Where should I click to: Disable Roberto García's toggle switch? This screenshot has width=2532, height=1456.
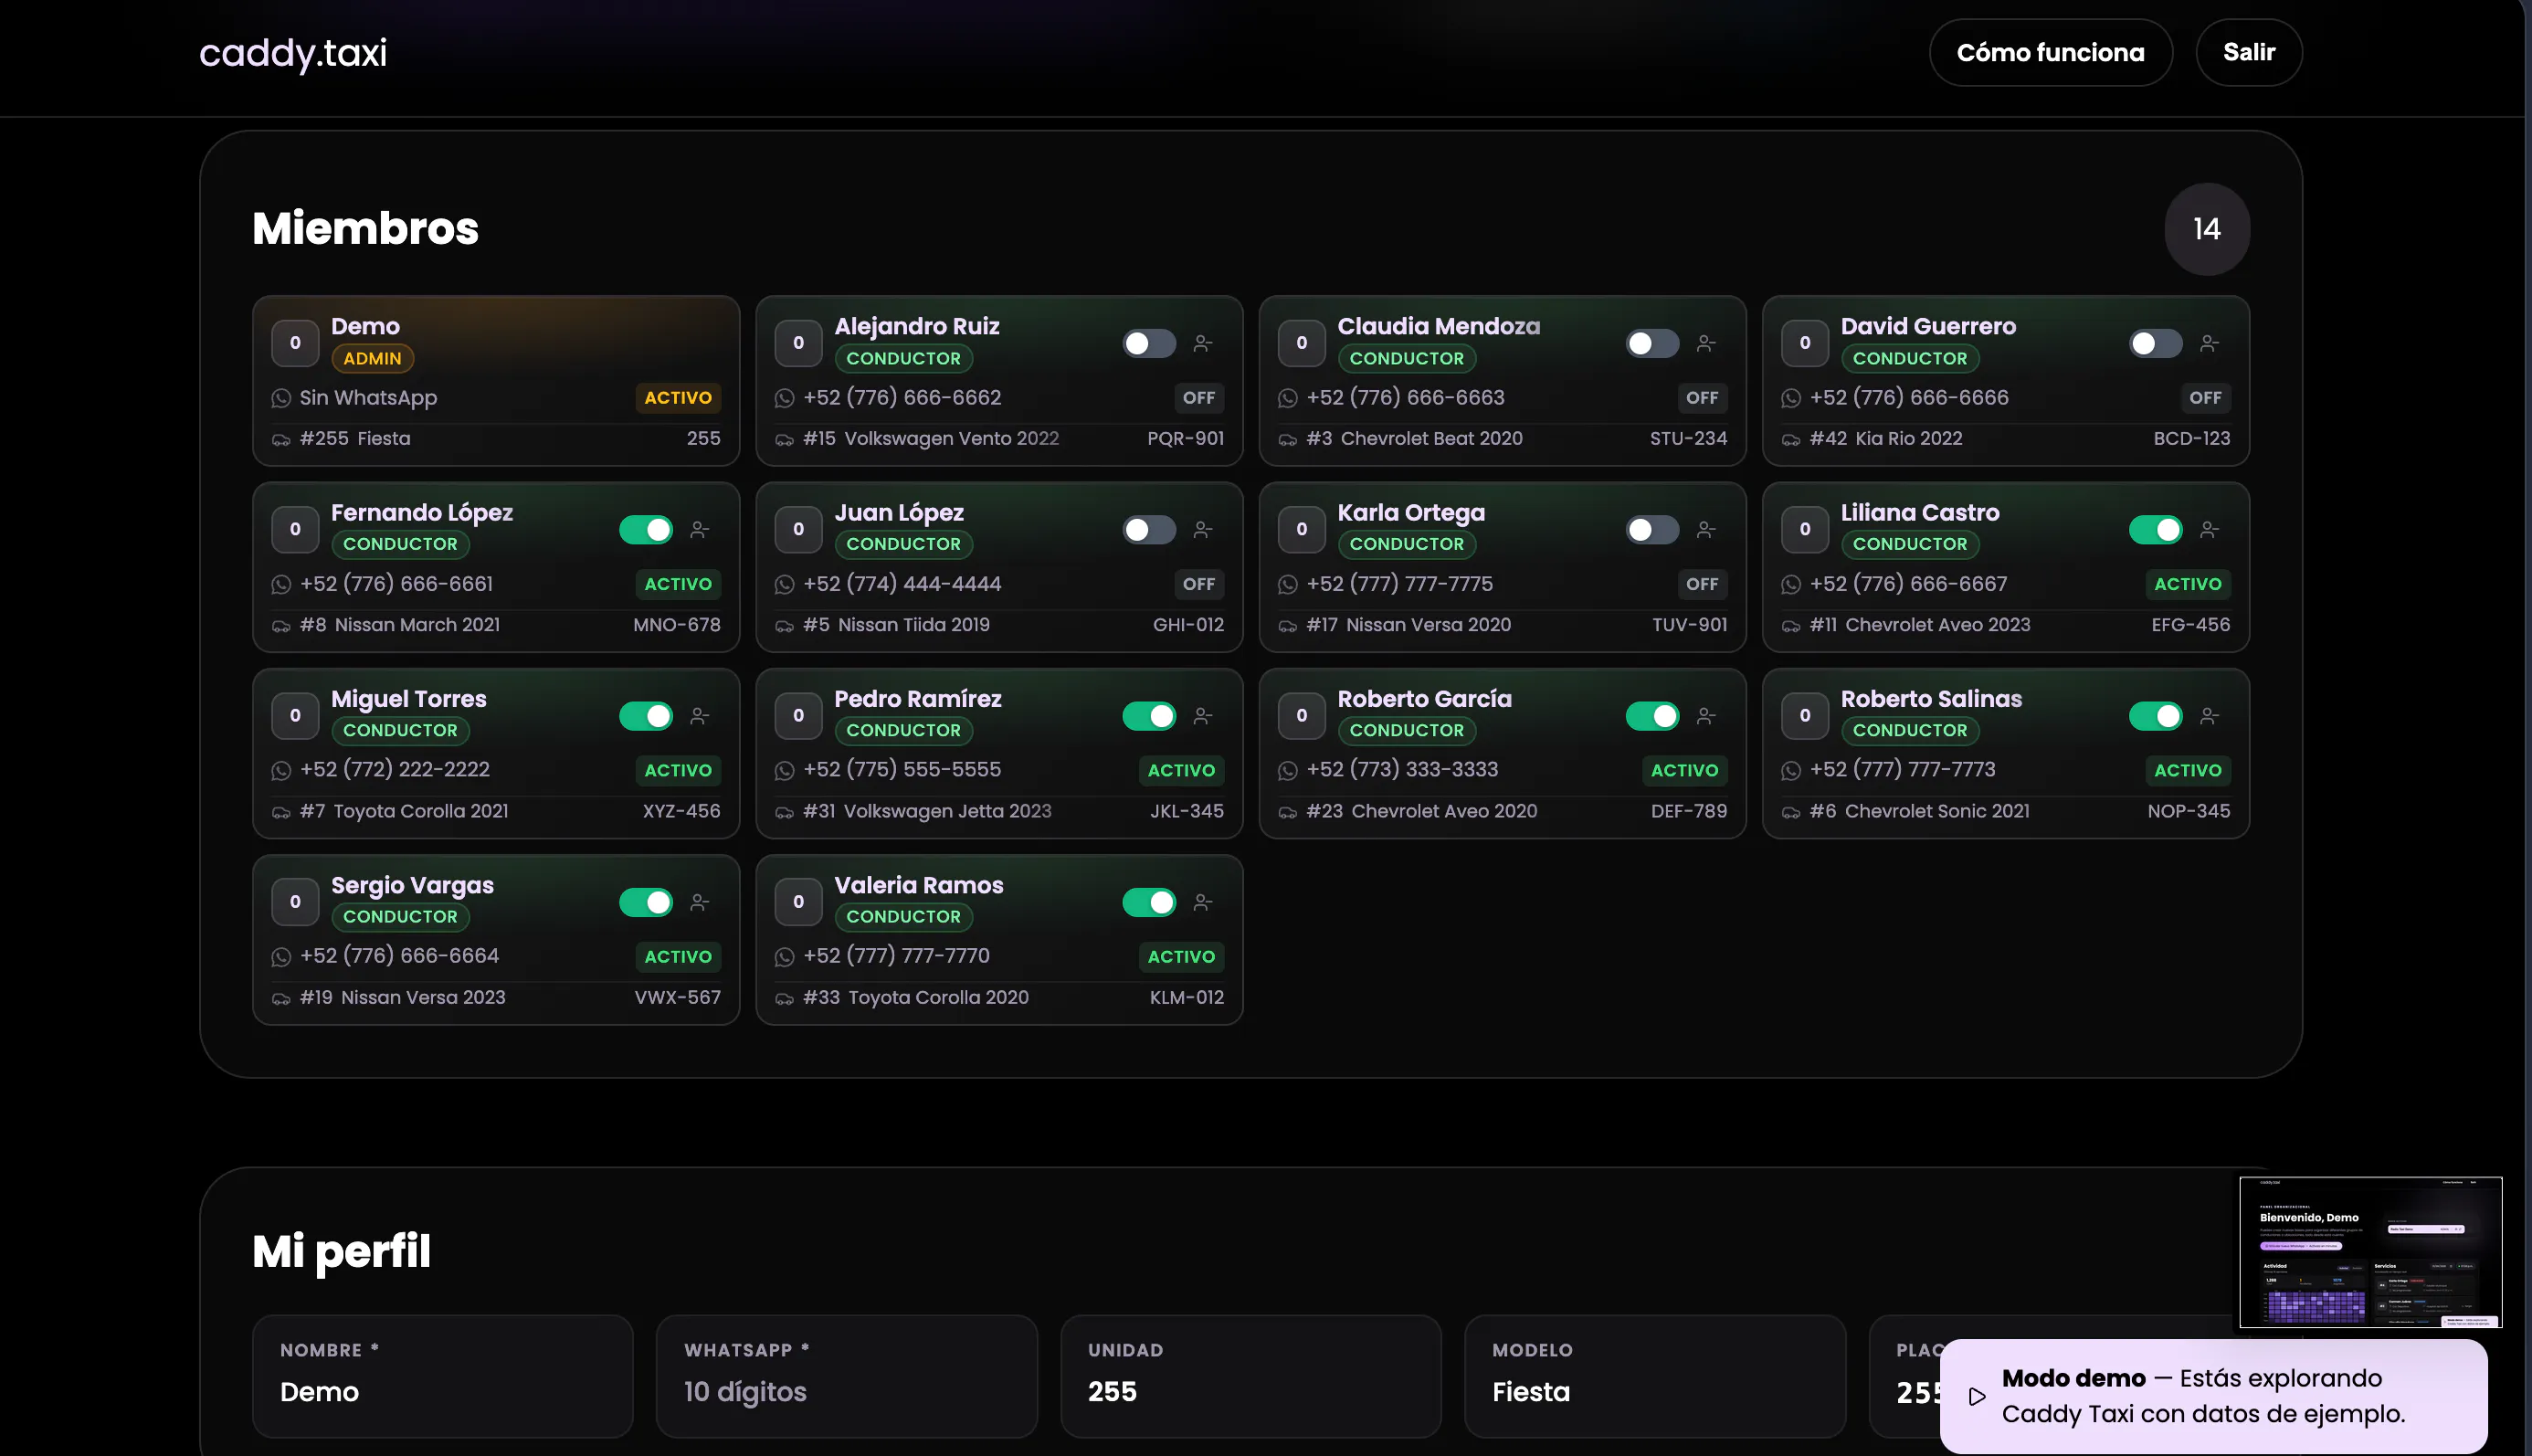[1652, 716]
